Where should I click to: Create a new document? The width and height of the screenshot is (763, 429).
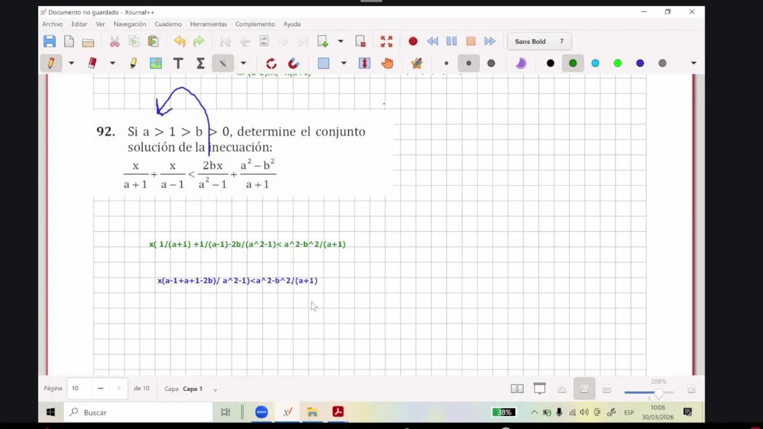pos(69,42)
